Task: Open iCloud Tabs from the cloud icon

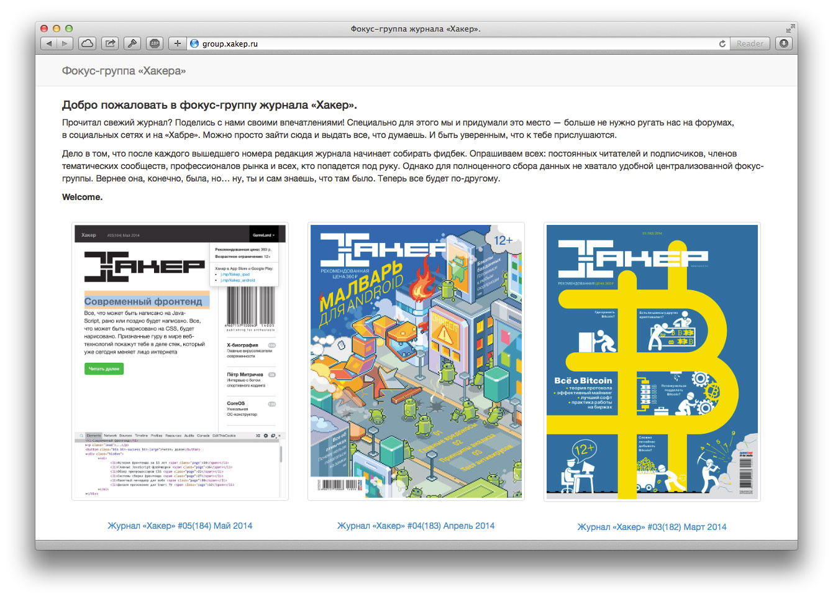Action: [88, 43]
